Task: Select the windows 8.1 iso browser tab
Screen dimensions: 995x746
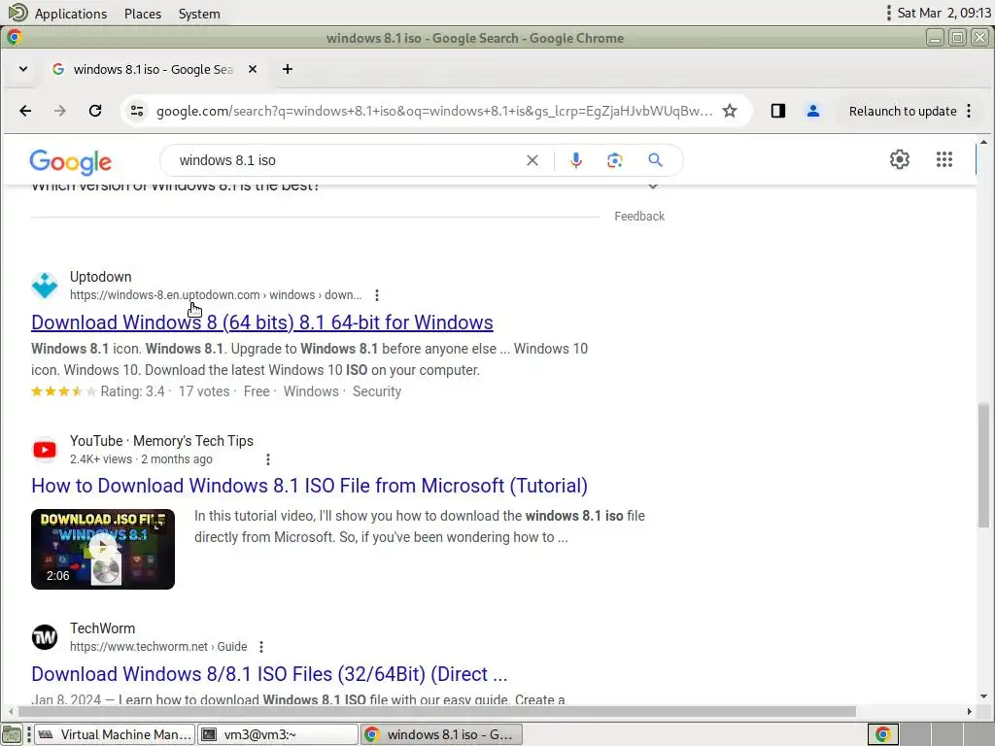Action: [153, 69]
